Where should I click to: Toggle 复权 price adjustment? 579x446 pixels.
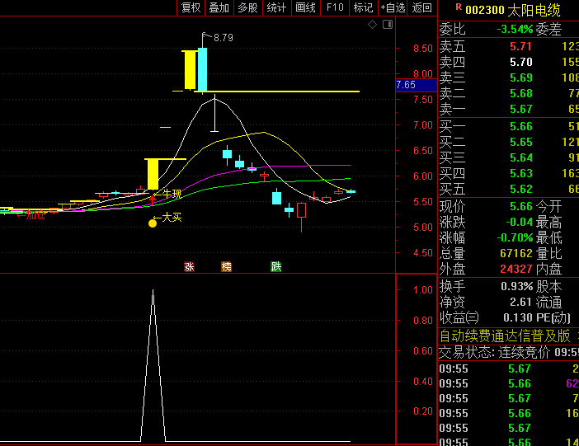click(191, 8)
